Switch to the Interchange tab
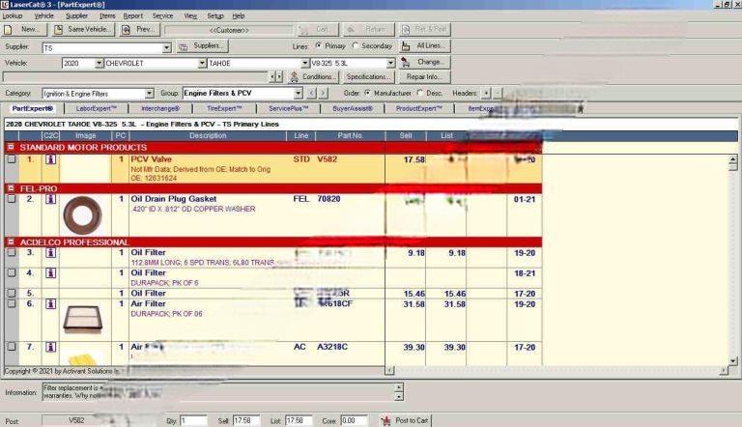742x427 pixels. click(160, 108)
